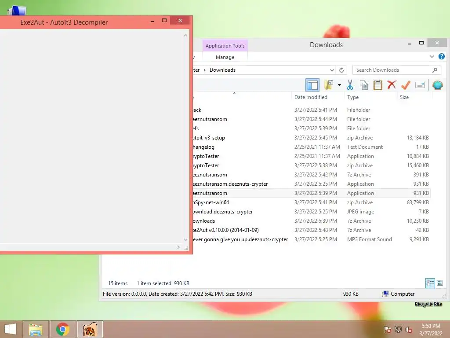
Task: Select Exe2Aut v0.10.0.0 (2014-01-09) archive
Action: point(312,230)
